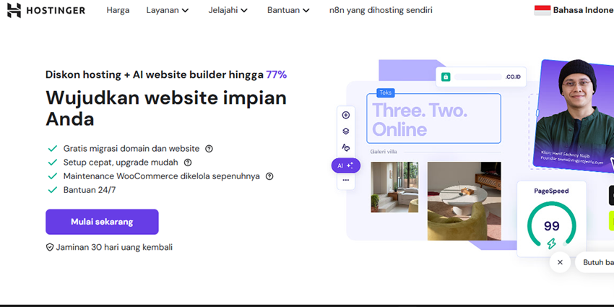
Task: Click the 77% discount text
Action: click(277, 75)
